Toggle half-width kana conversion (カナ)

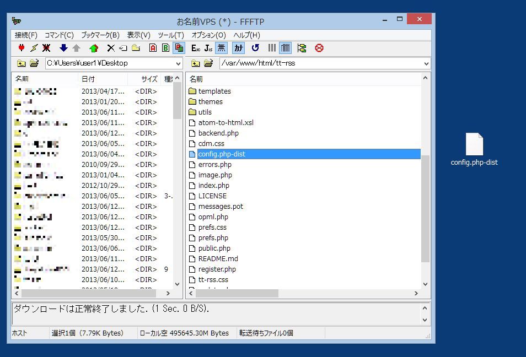239,48
